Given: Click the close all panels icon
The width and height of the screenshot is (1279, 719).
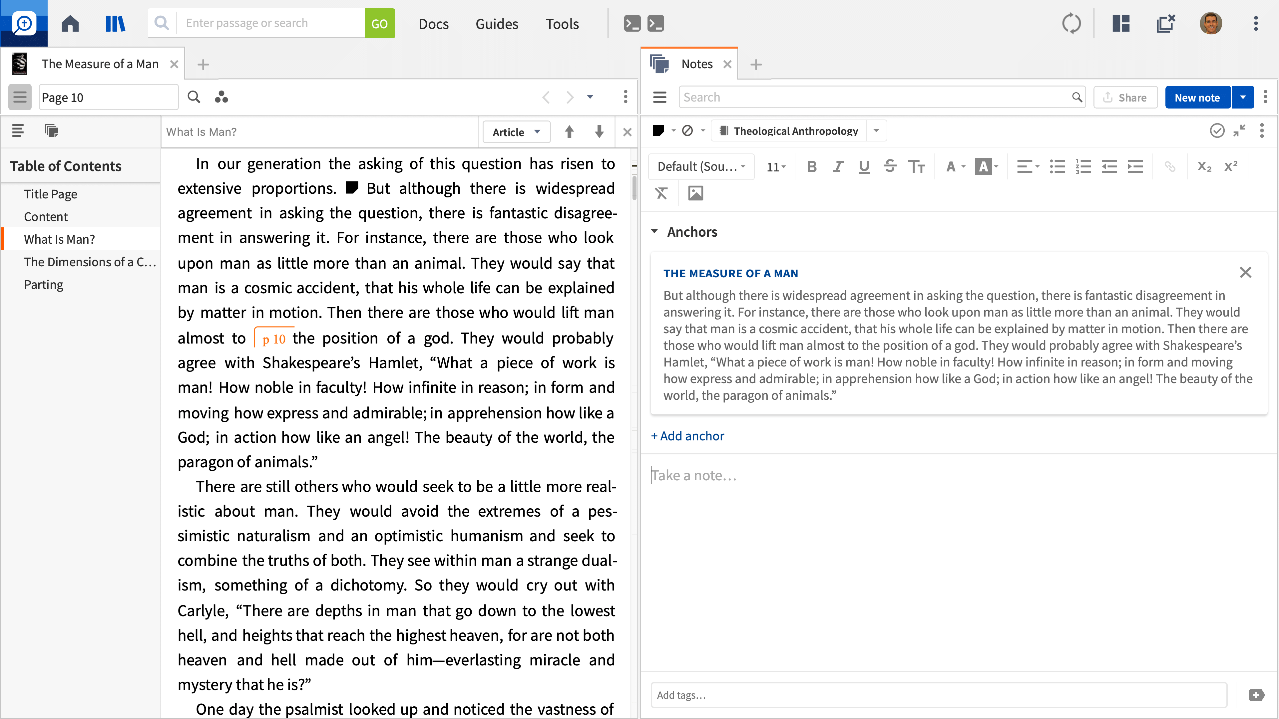Looking at the screenshot, I should 1165,23.
